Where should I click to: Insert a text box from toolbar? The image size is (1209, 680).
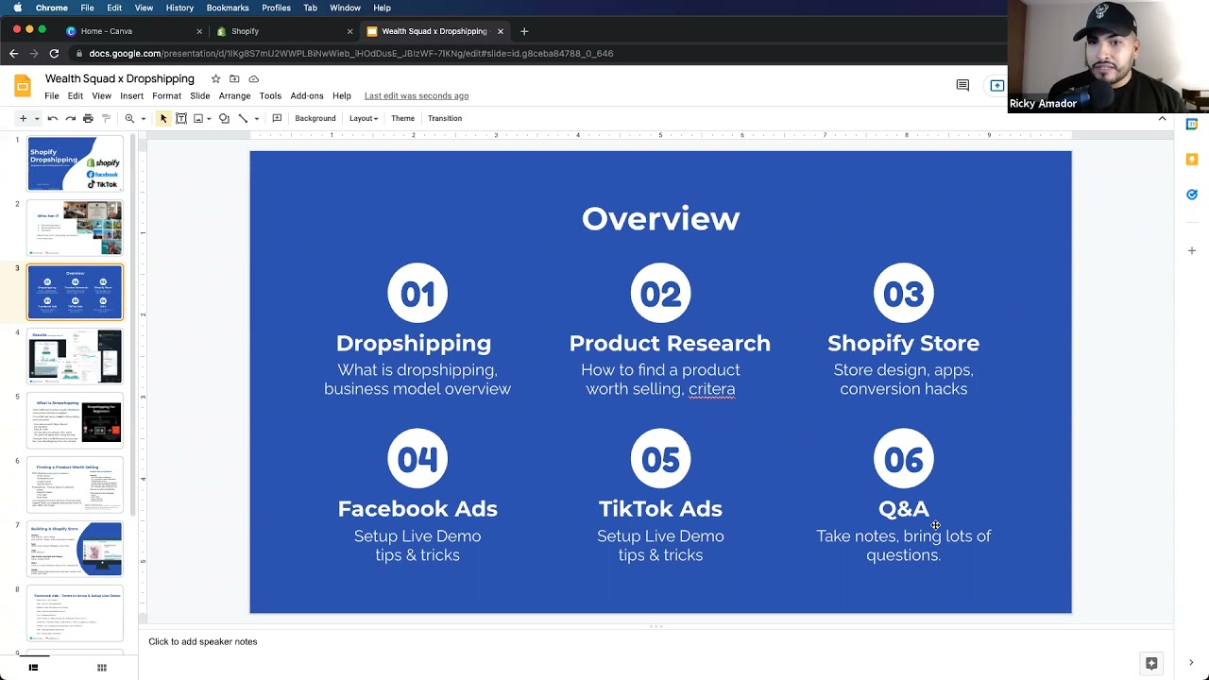point(181,118)
